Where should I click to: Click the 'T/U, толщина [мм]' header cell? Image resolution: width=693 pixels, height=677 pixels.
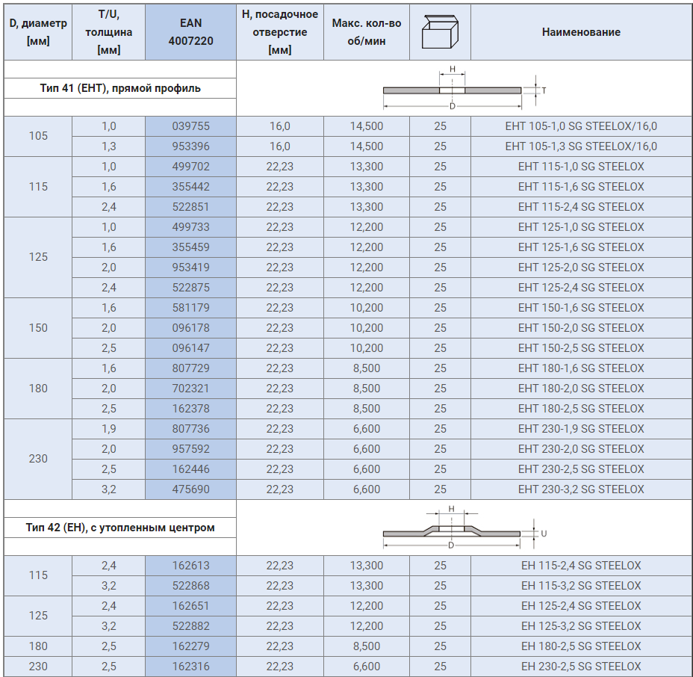pos(109,33)
